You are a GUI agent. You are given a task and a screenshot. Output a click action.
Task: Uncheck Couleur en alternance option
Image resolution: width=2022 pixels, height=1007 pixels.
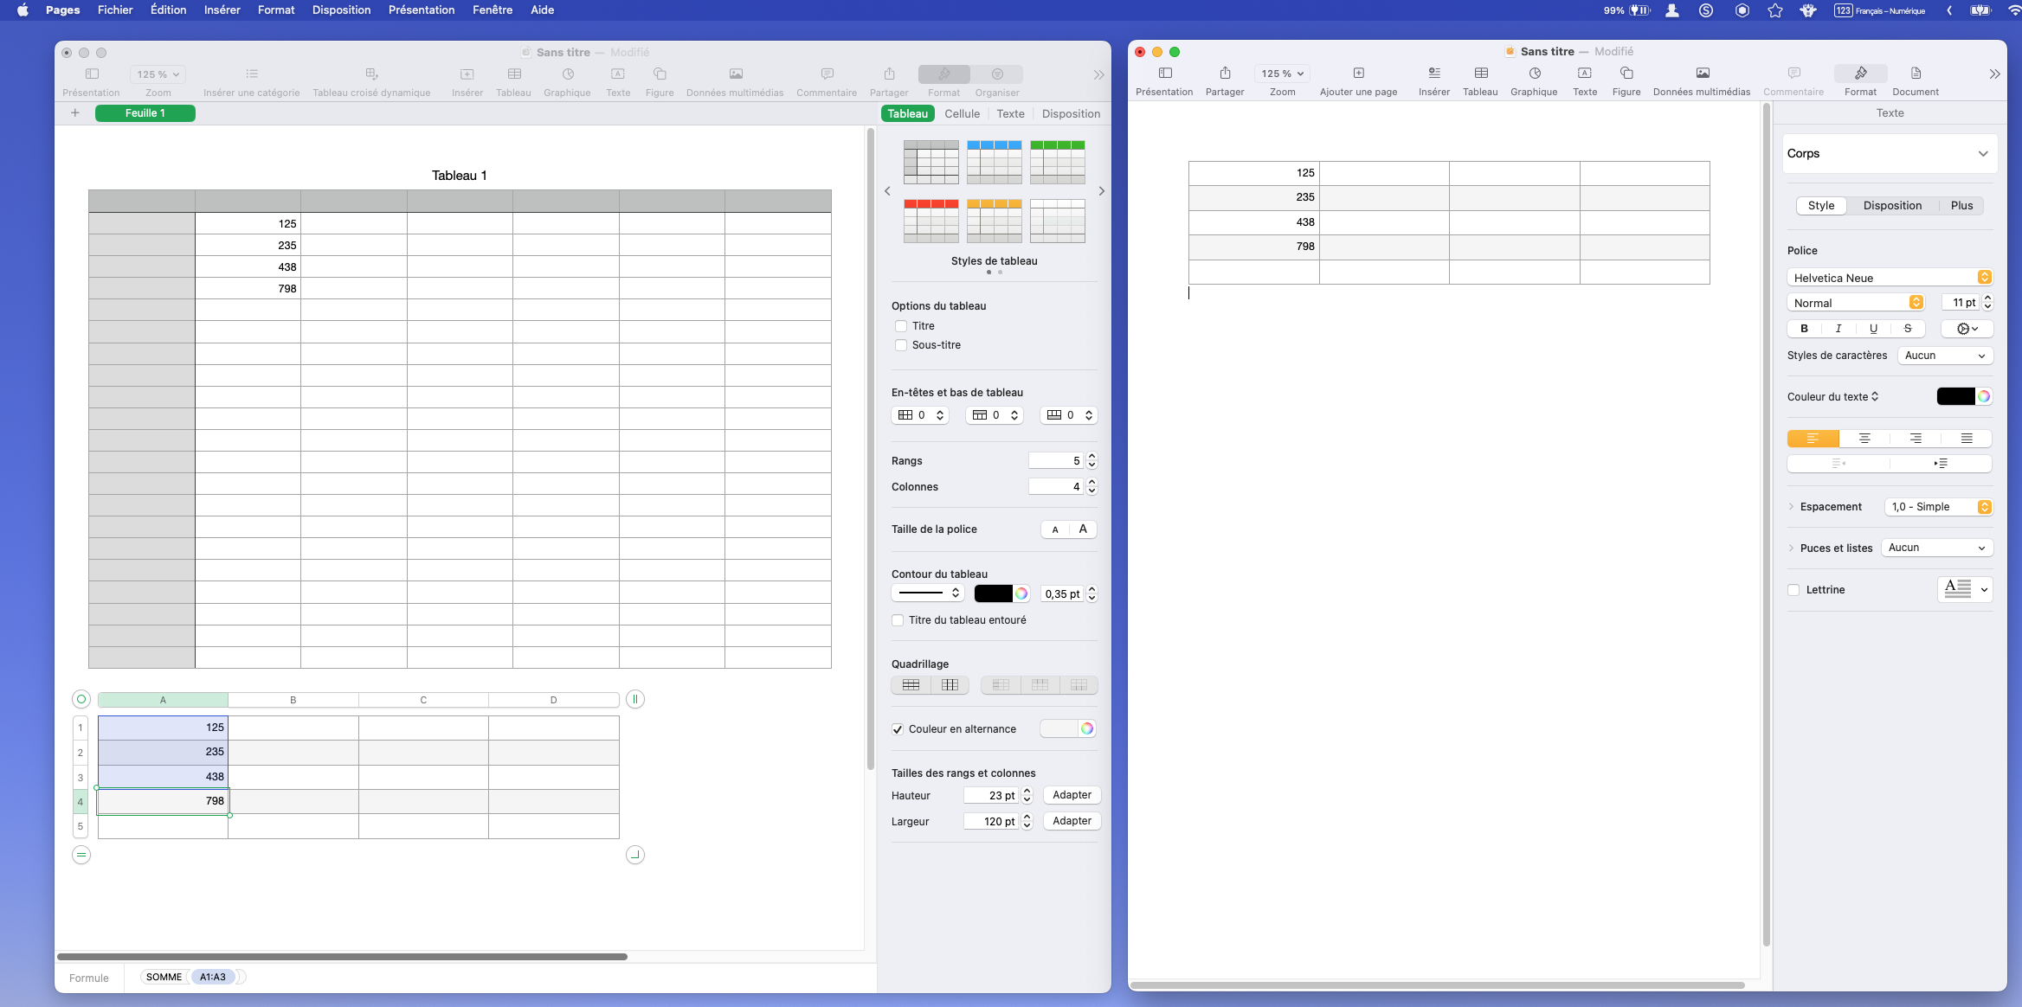click(898, 729)
